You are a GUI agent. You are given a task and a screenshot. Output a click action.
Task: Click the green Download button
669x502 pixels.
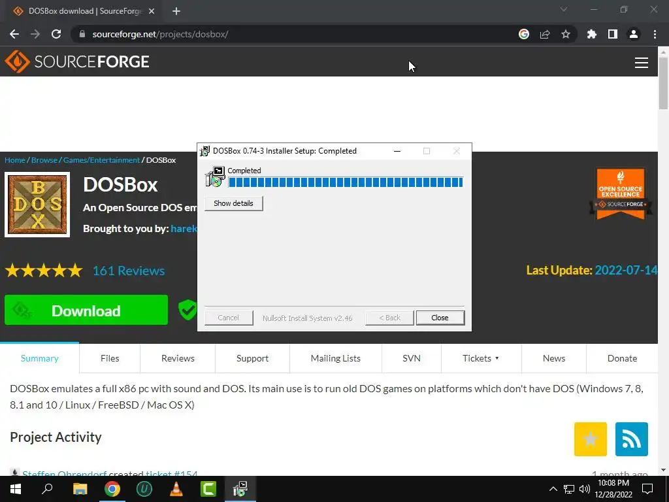(x=86, y=310)
